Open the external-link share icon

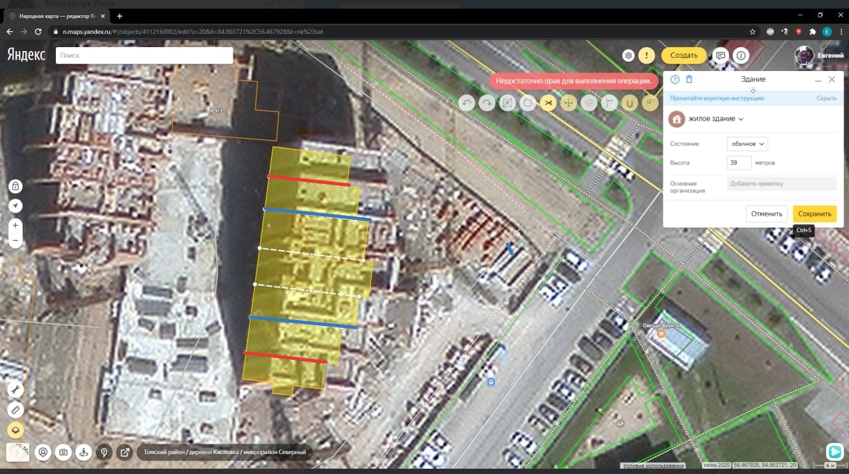124,452
